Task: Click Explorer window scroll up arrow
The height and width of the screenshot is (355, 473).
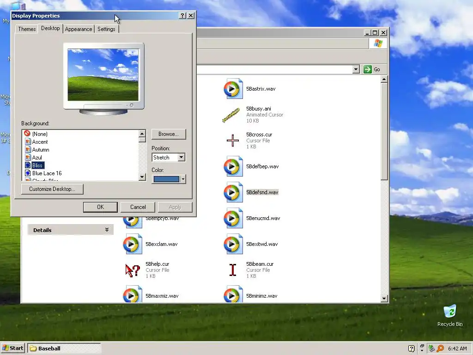Action: coord(384,80)
